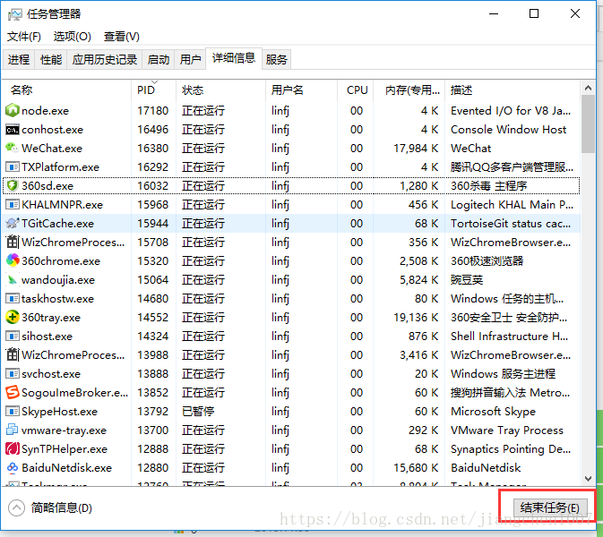The height and width of the screenshot is (537, 603).
Task: Switch to the 性能 tab
Action: click(51, 60)
